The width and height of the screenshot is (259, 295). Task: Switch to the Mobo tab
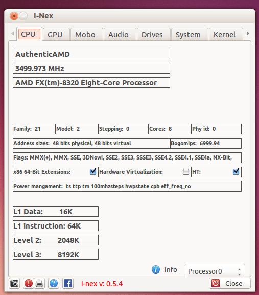[85, 35]
